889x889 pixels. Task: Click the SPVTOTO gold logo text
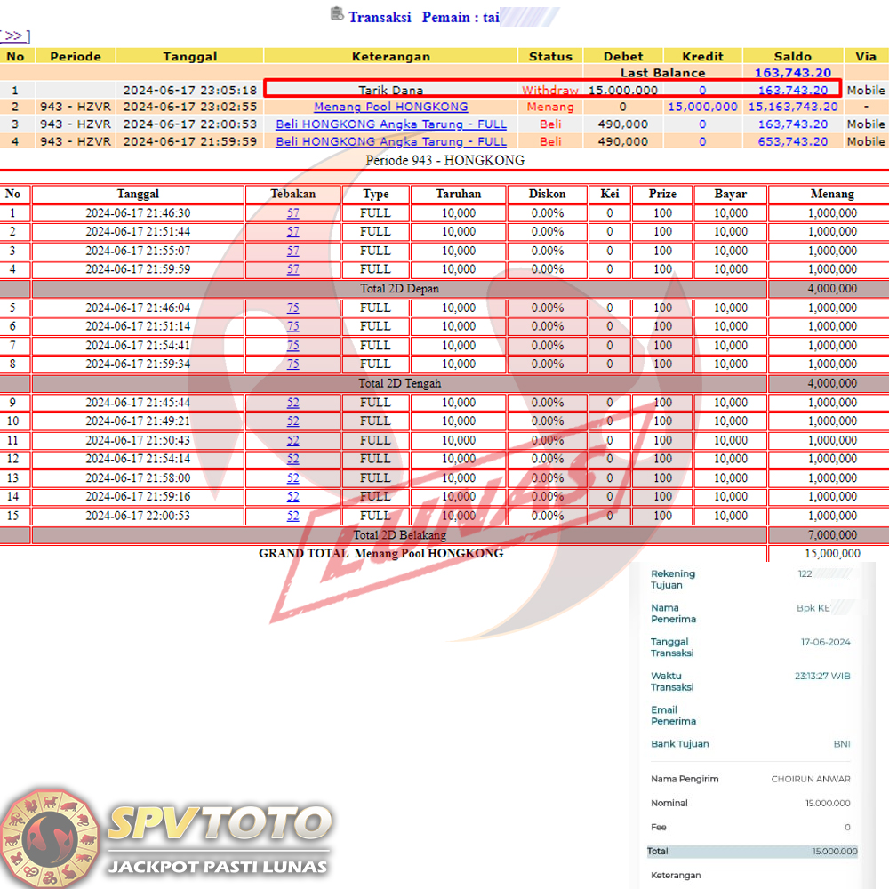click(x=219, y=824)
